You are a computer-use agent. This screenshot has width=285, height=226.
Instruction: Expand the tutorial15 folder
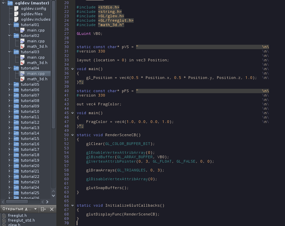pos(9,139)
